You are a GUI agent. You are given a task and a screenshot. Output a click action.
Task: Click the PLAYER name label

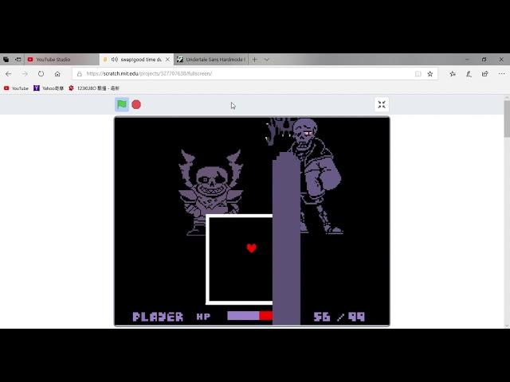coord(158,317)
